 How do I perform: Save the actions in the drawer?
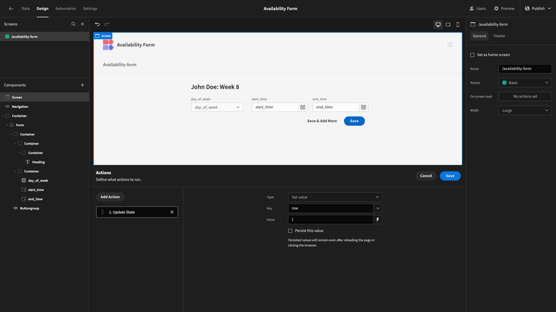pos(450,176)
